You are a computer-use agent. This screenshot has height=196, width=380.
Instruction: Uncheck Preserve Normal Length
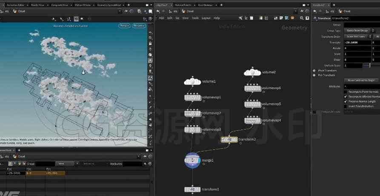tap(346, 101)
